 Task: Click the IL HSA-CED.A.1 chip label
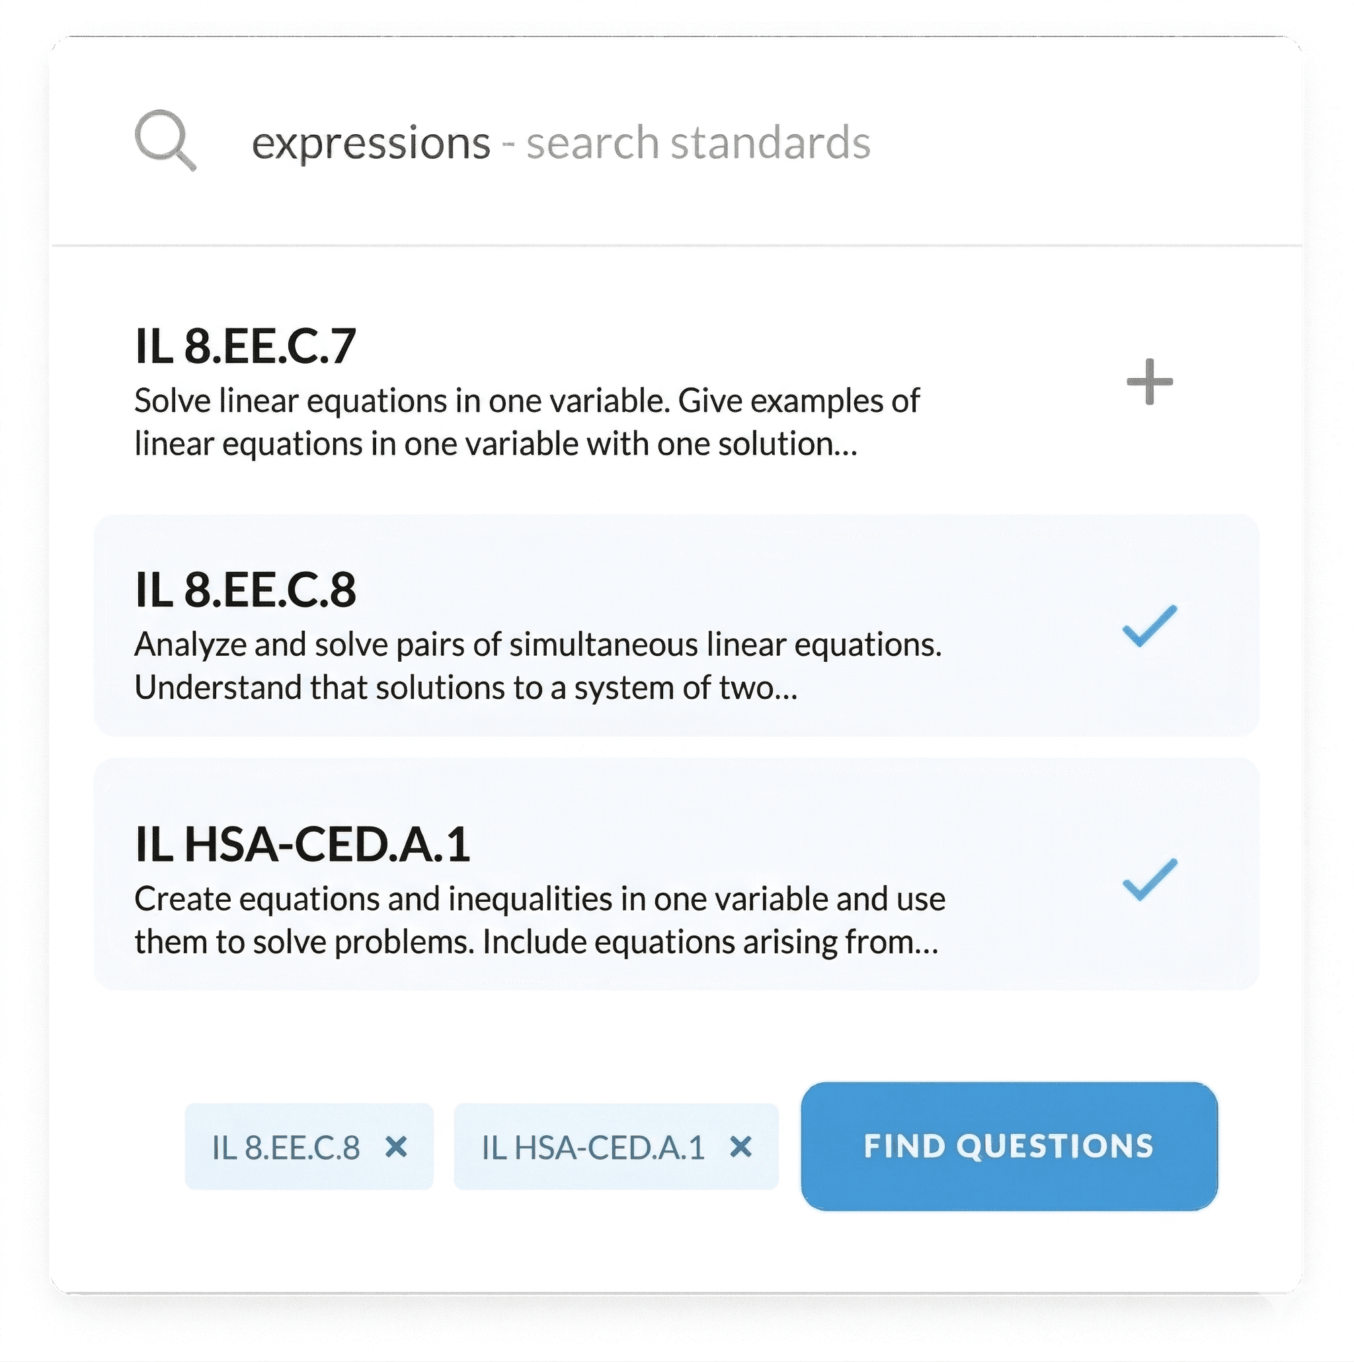tap(593, 1148)
